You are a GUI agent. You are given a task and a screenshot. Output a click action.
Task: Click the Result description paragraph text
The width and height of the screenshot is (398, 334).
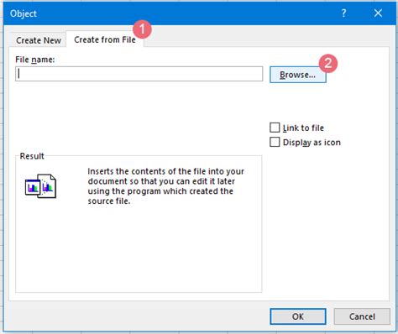[x=165, y=186]
